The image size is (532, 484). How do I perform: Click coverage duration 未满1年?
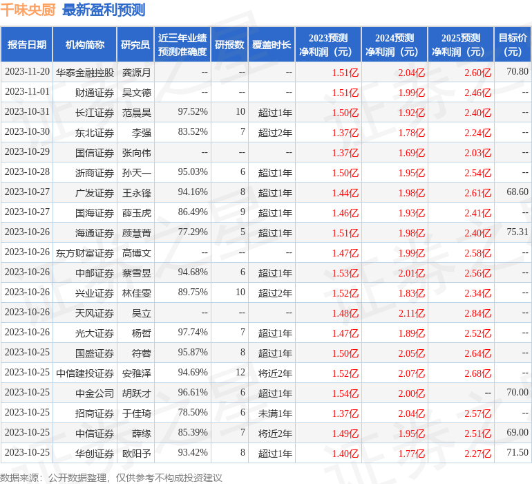[x=275, y=413]
